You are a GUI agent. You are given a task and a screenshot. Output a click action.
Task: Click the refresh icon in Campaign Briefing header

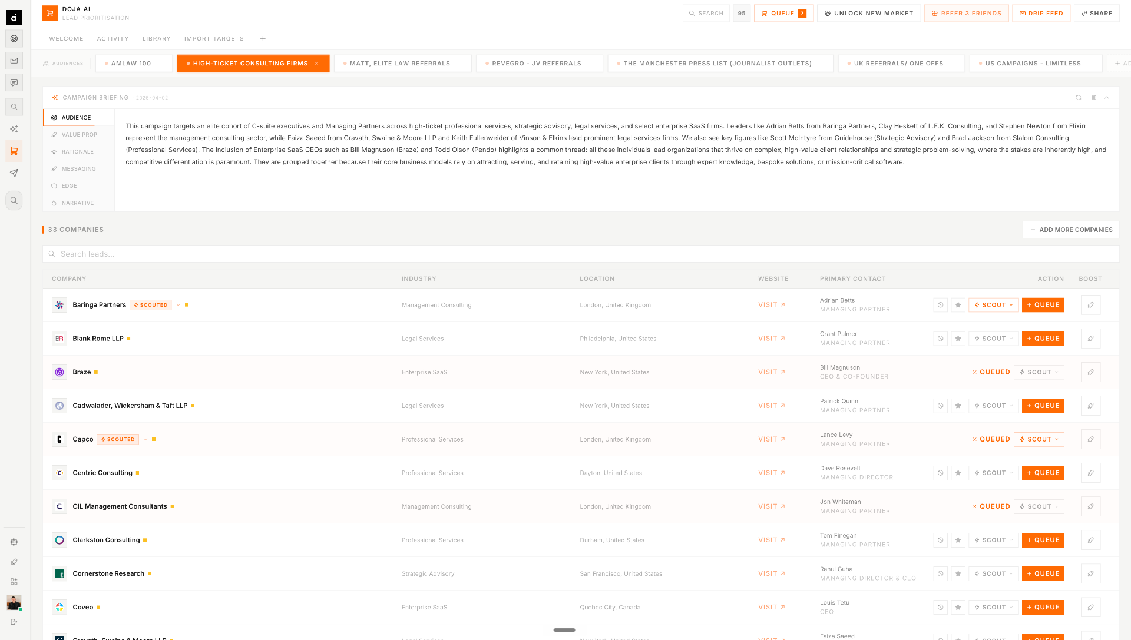point(1079,98)
